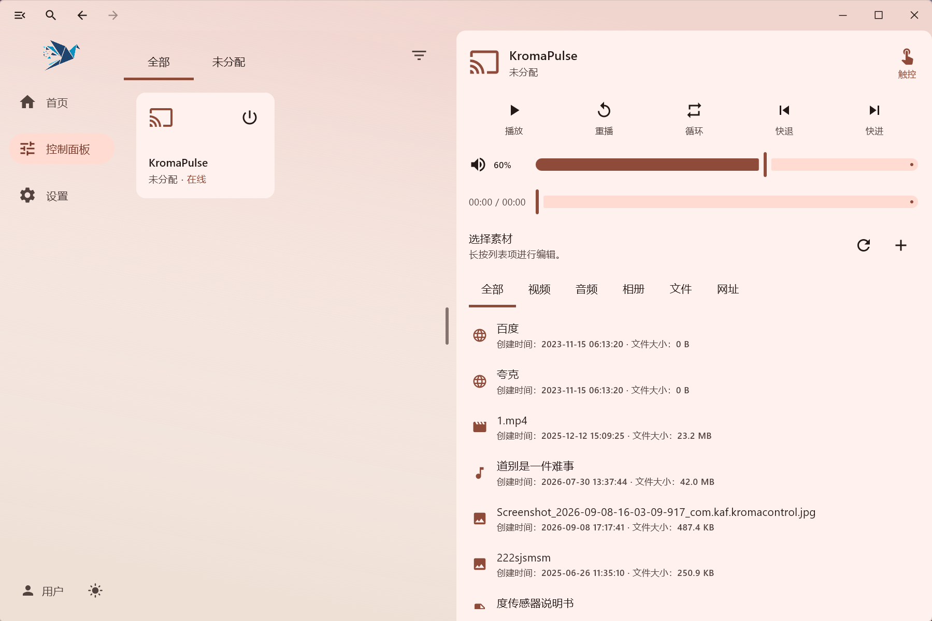Click the 在线 status on KromaPulse card
The width and height of the screenshot is (932, 621).
pyautogui.click(x=196, y=179)
